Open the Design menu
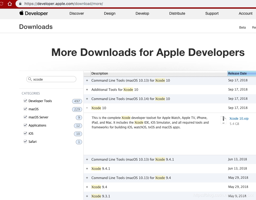The height and width of the screenshot is (200, 256). click(x=110, y=14)
